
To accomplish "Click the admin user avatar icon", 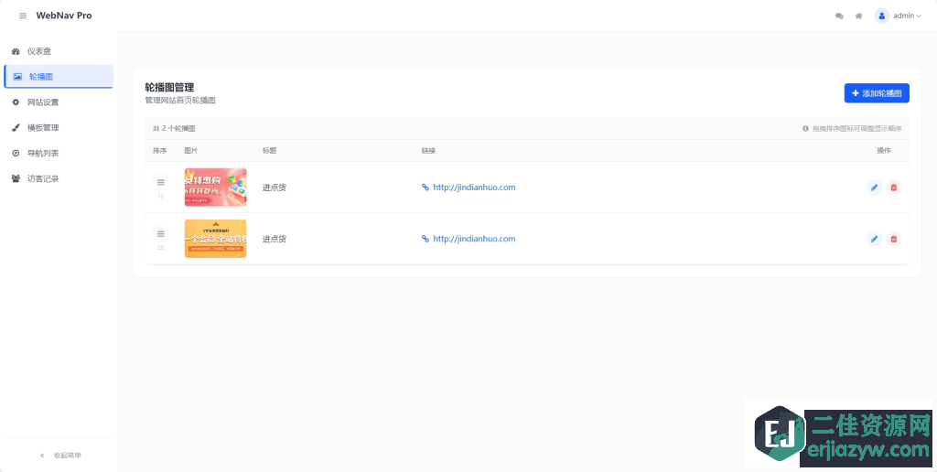I will (882, 16).
